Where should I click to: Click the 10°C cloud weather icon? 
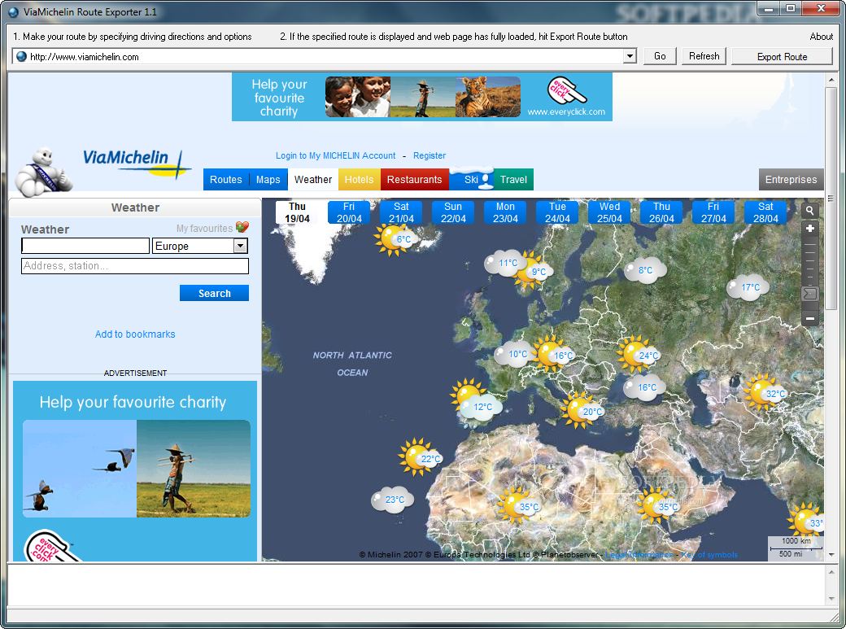pos(513,354)
